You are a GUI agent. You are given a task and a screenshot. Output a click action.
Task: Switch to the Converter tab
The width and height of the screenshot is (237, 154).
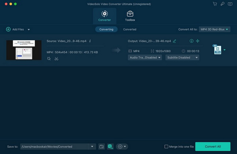point(105,16)
